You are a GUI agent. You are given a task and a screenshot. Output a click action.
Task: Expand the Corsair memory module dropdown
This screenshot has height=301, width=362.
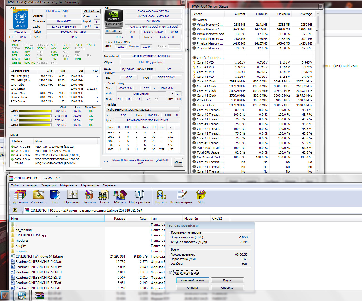pos(143,110)
